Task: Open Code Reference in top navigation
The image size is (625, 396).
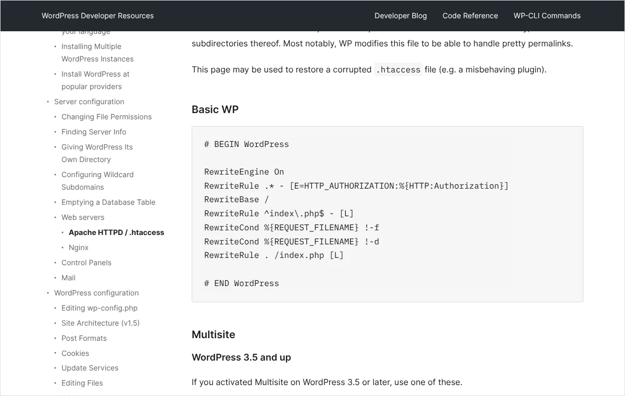Action: coord(470,16)
